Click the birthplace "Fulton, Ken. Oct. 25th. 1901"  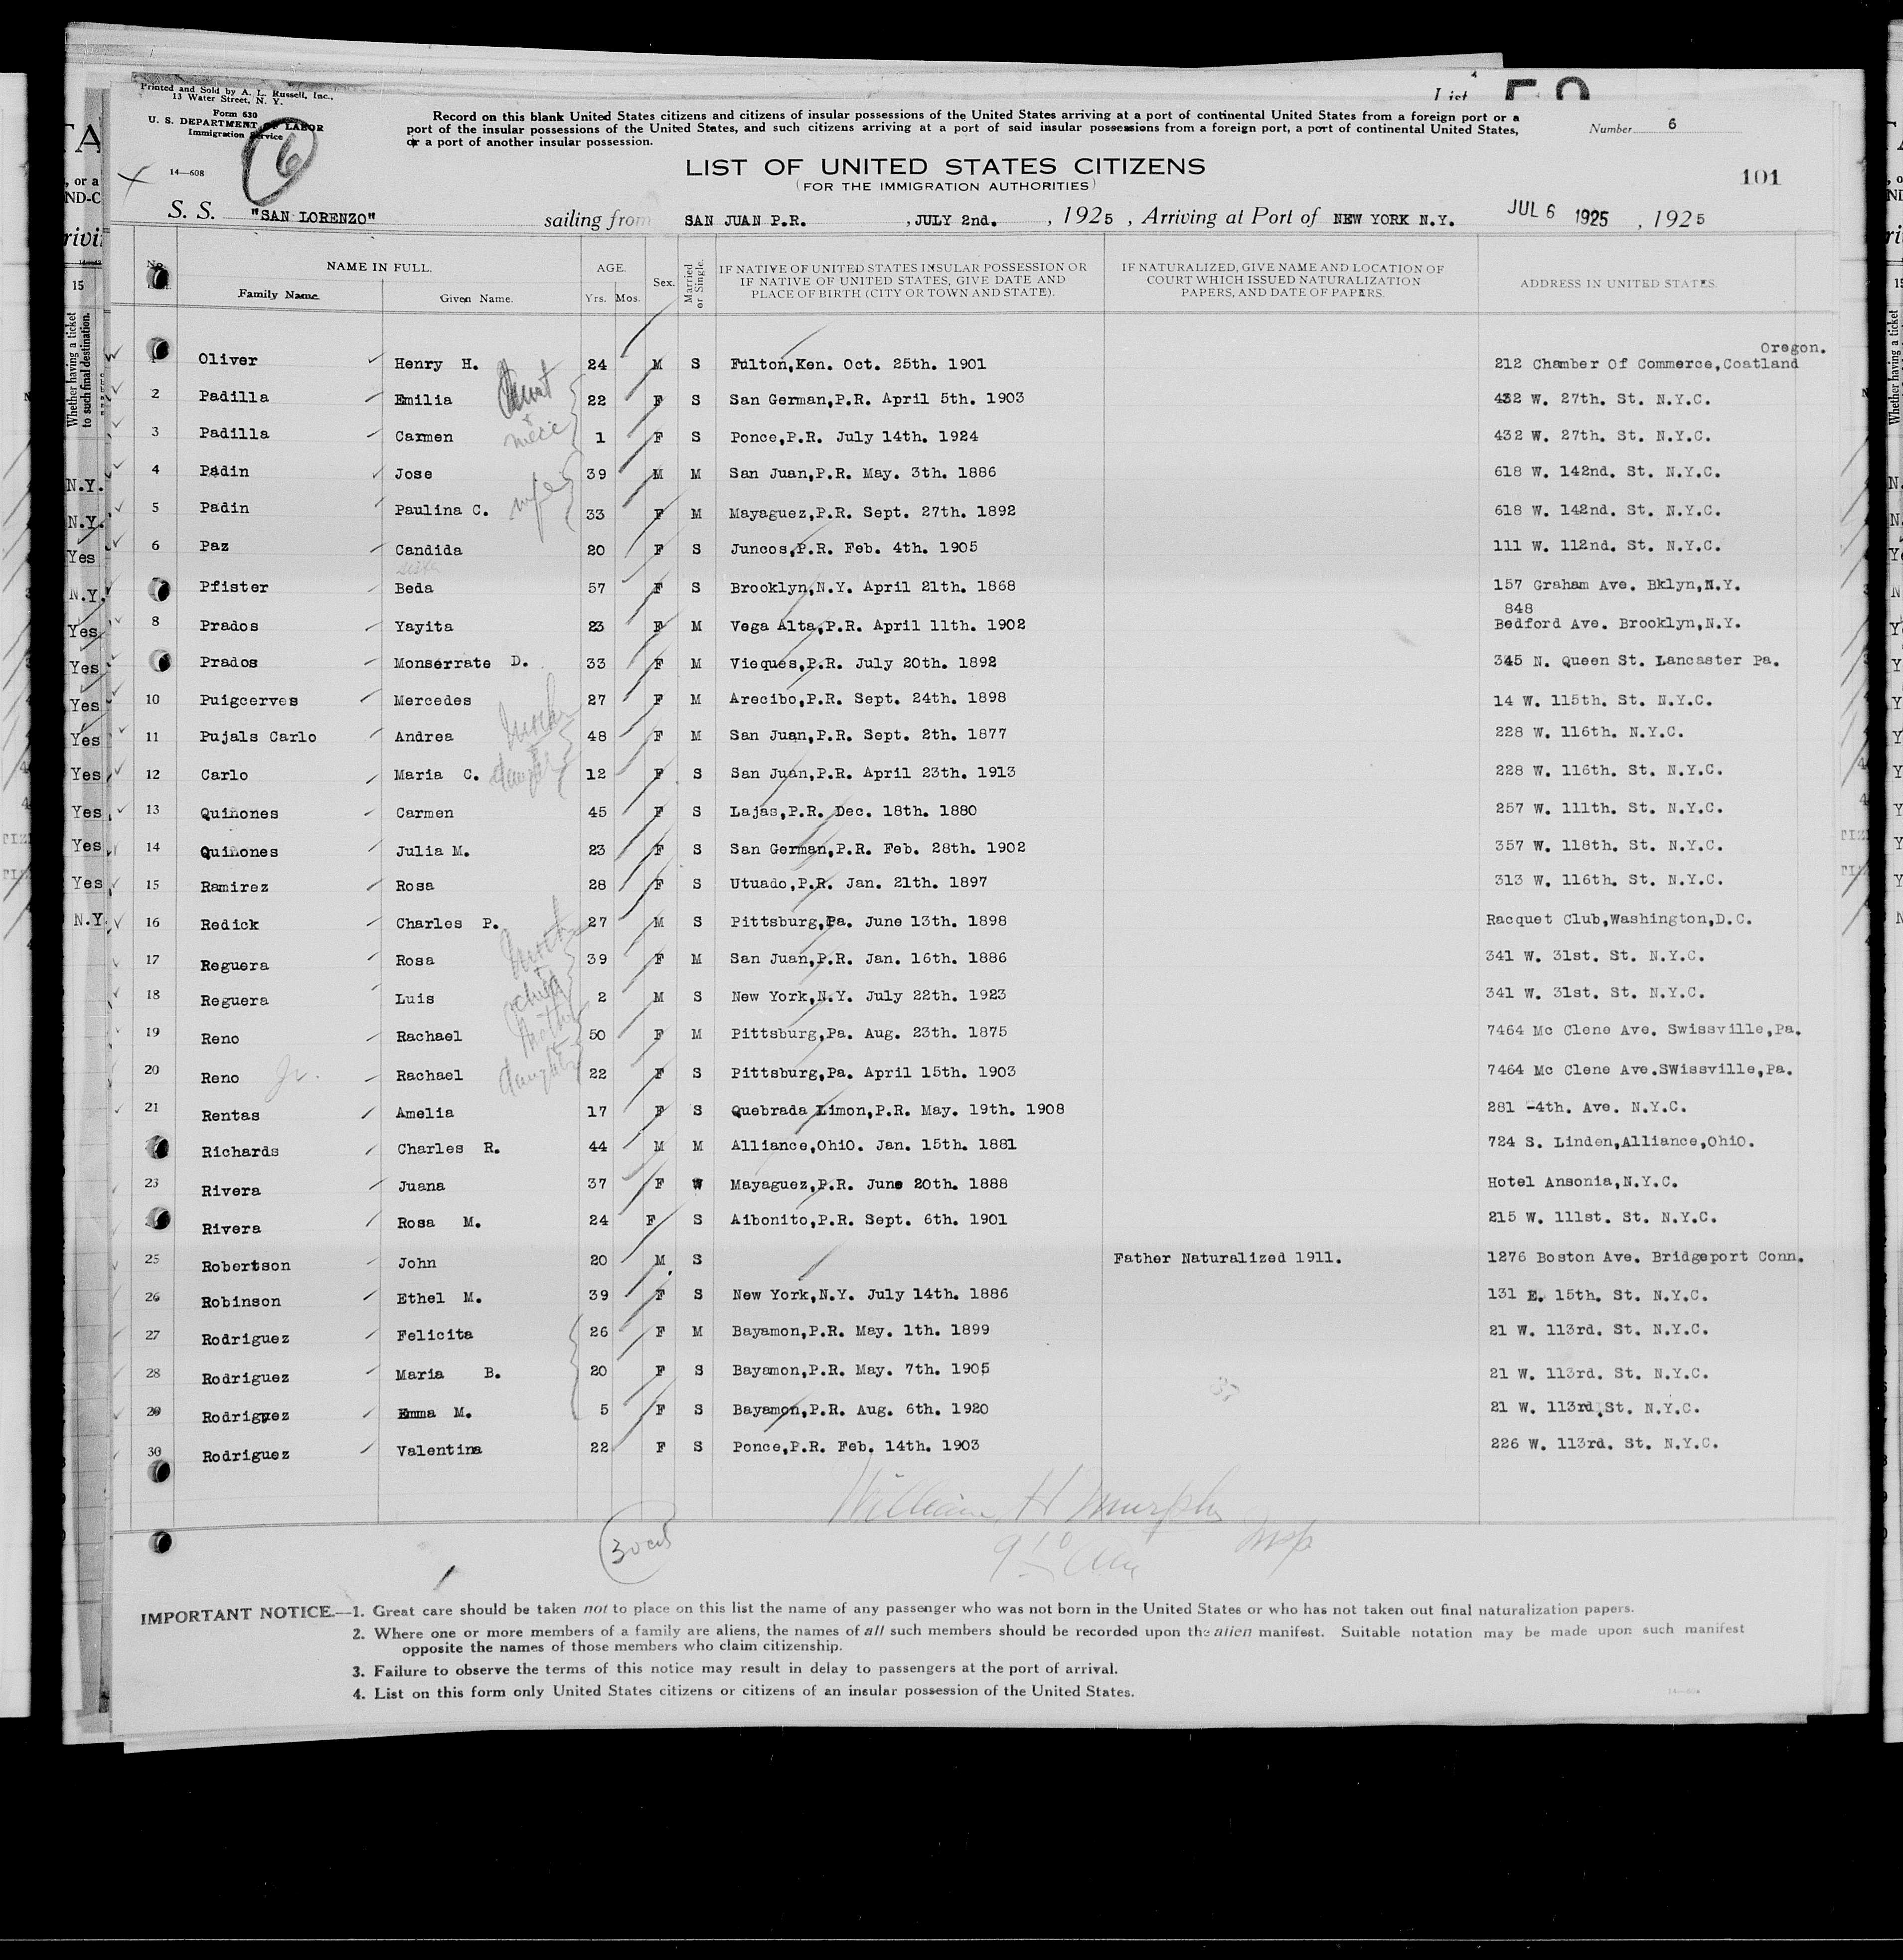tap(858, 364)
